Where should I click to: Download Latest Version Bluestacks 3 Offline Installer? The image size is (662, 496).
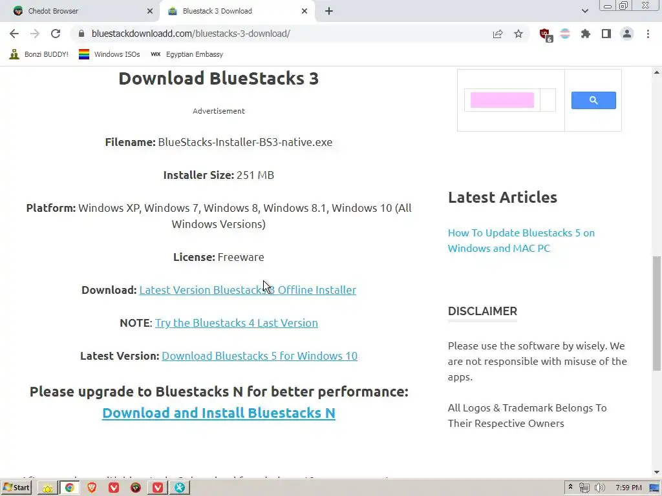pos(248,290)
